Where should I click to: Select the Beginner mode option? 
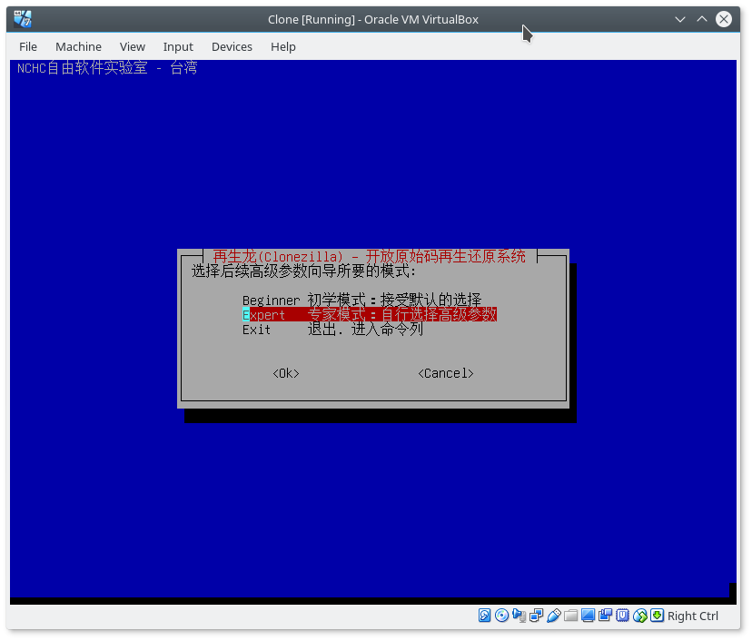pos(361,301)
